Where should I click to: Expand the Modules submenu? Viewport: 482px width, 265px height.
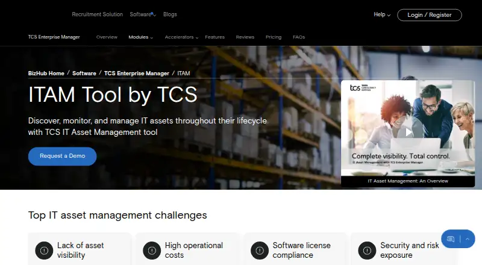pos(141,37)
